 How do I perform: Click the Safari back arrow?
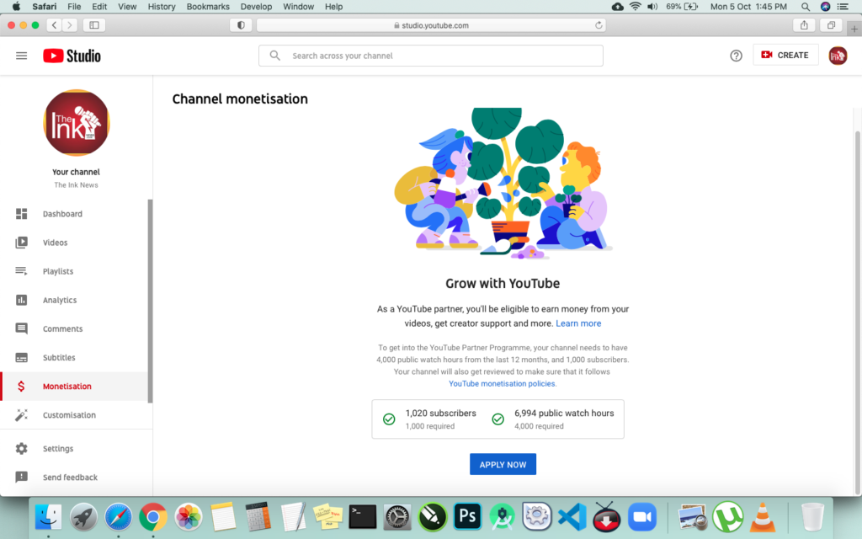pyautogui.click(x=54, y=25)
